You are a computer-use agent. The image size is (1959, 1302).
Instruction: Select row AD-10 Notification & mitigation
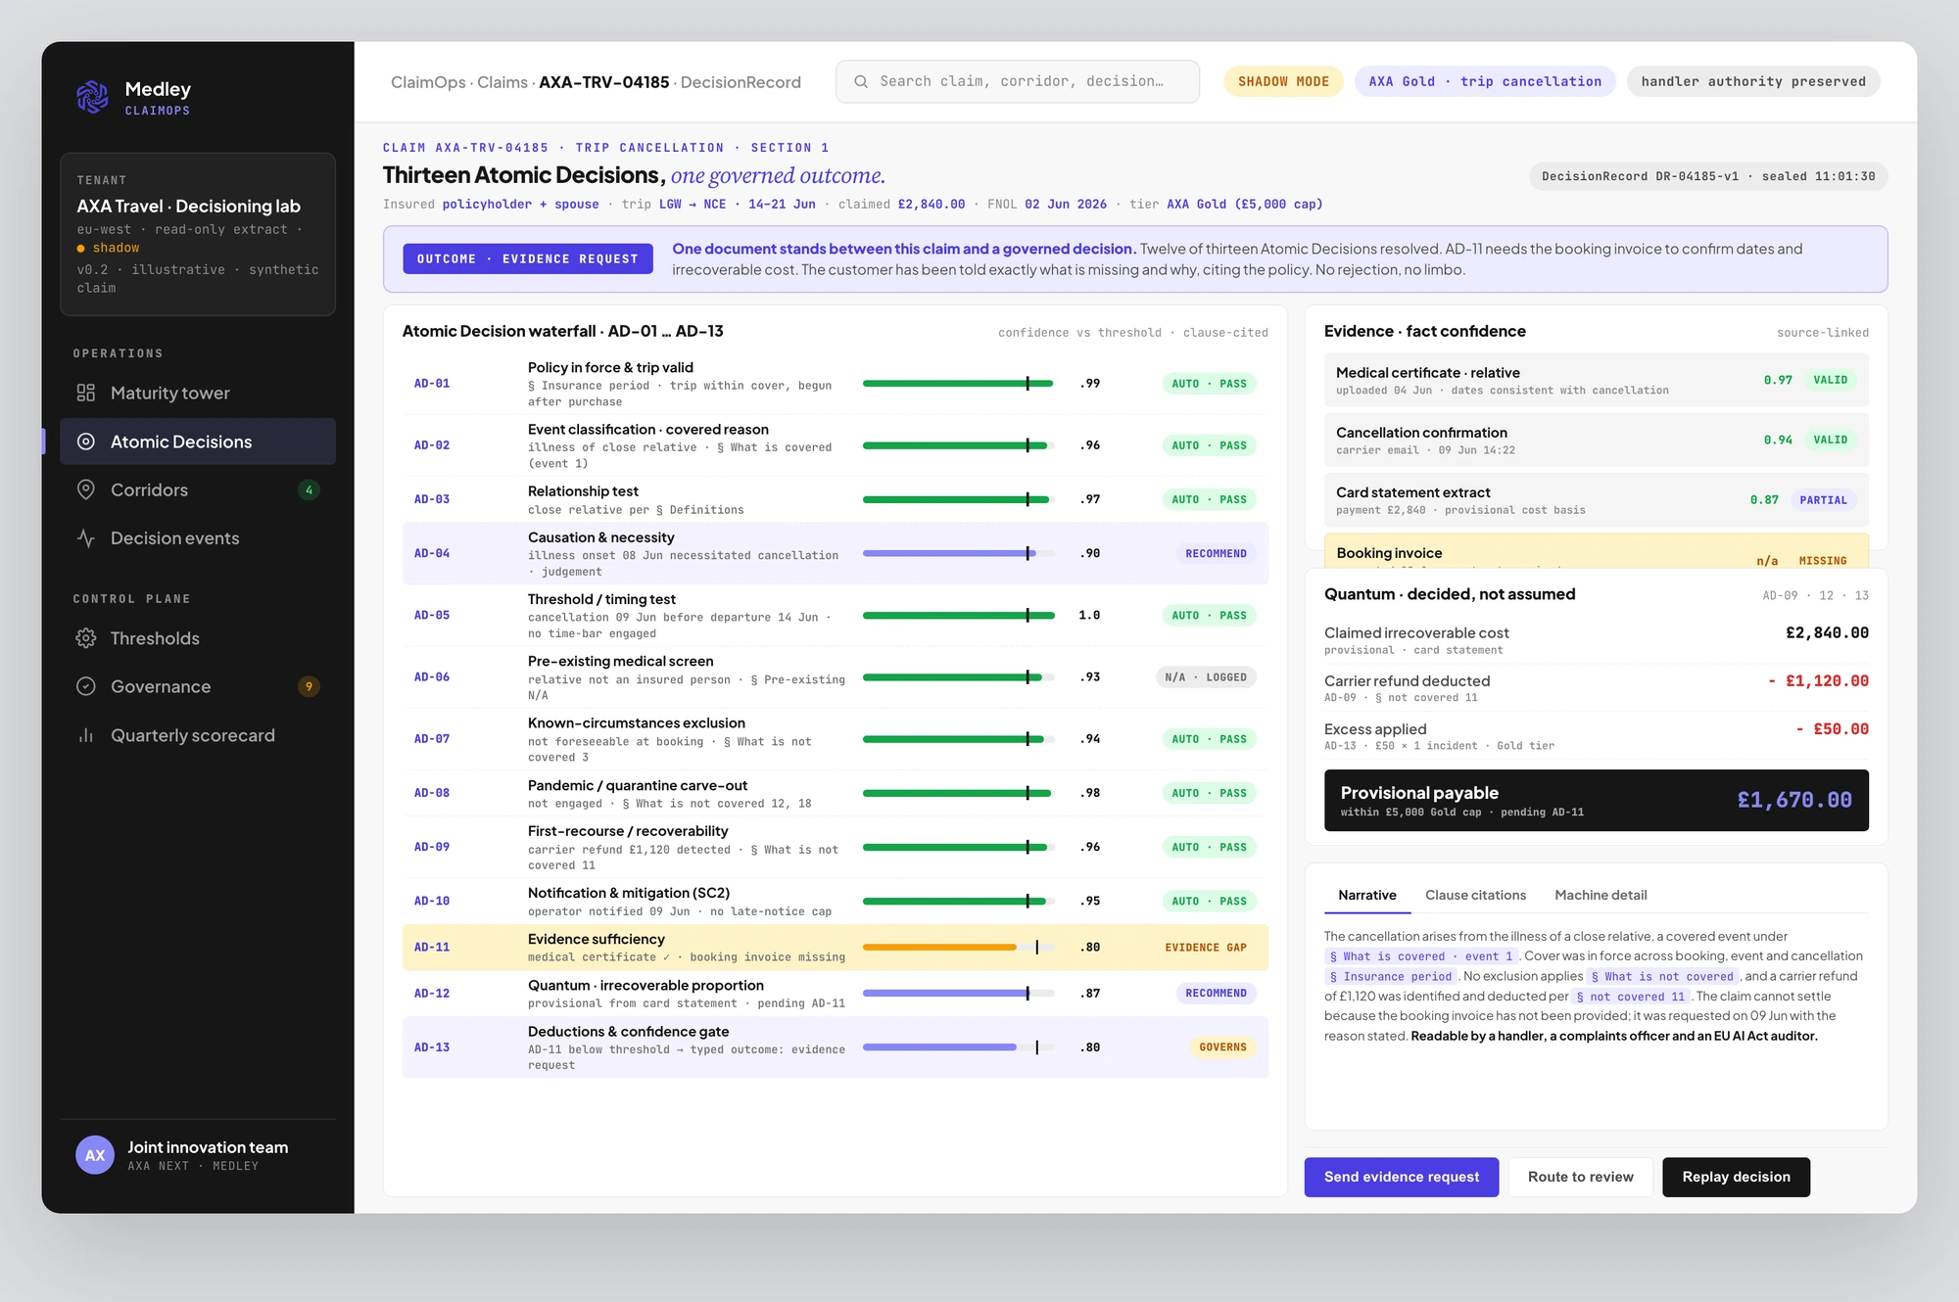coord(835,901)
